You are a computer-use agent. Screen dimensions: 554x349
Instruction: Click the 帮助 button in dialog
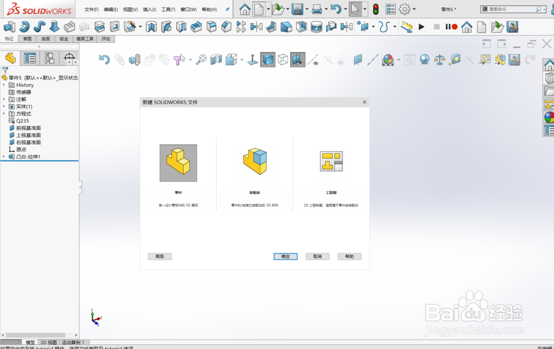point(350,257)
